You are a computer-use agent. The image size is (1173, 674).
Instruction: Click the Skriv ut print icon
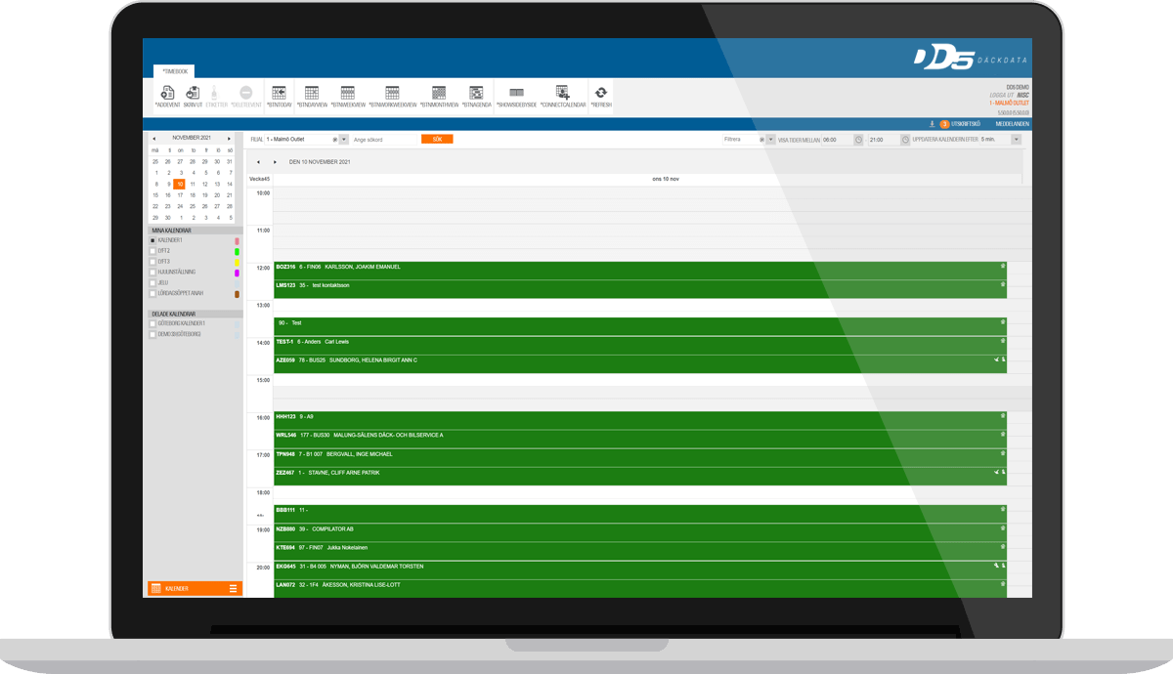pyautogui.click(x=193, y=94)
